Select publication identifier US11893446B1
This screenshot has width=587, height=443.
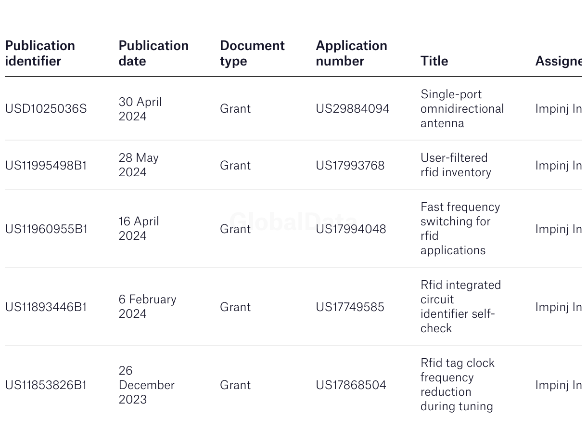pyautogui.click(x=46, y=307)
